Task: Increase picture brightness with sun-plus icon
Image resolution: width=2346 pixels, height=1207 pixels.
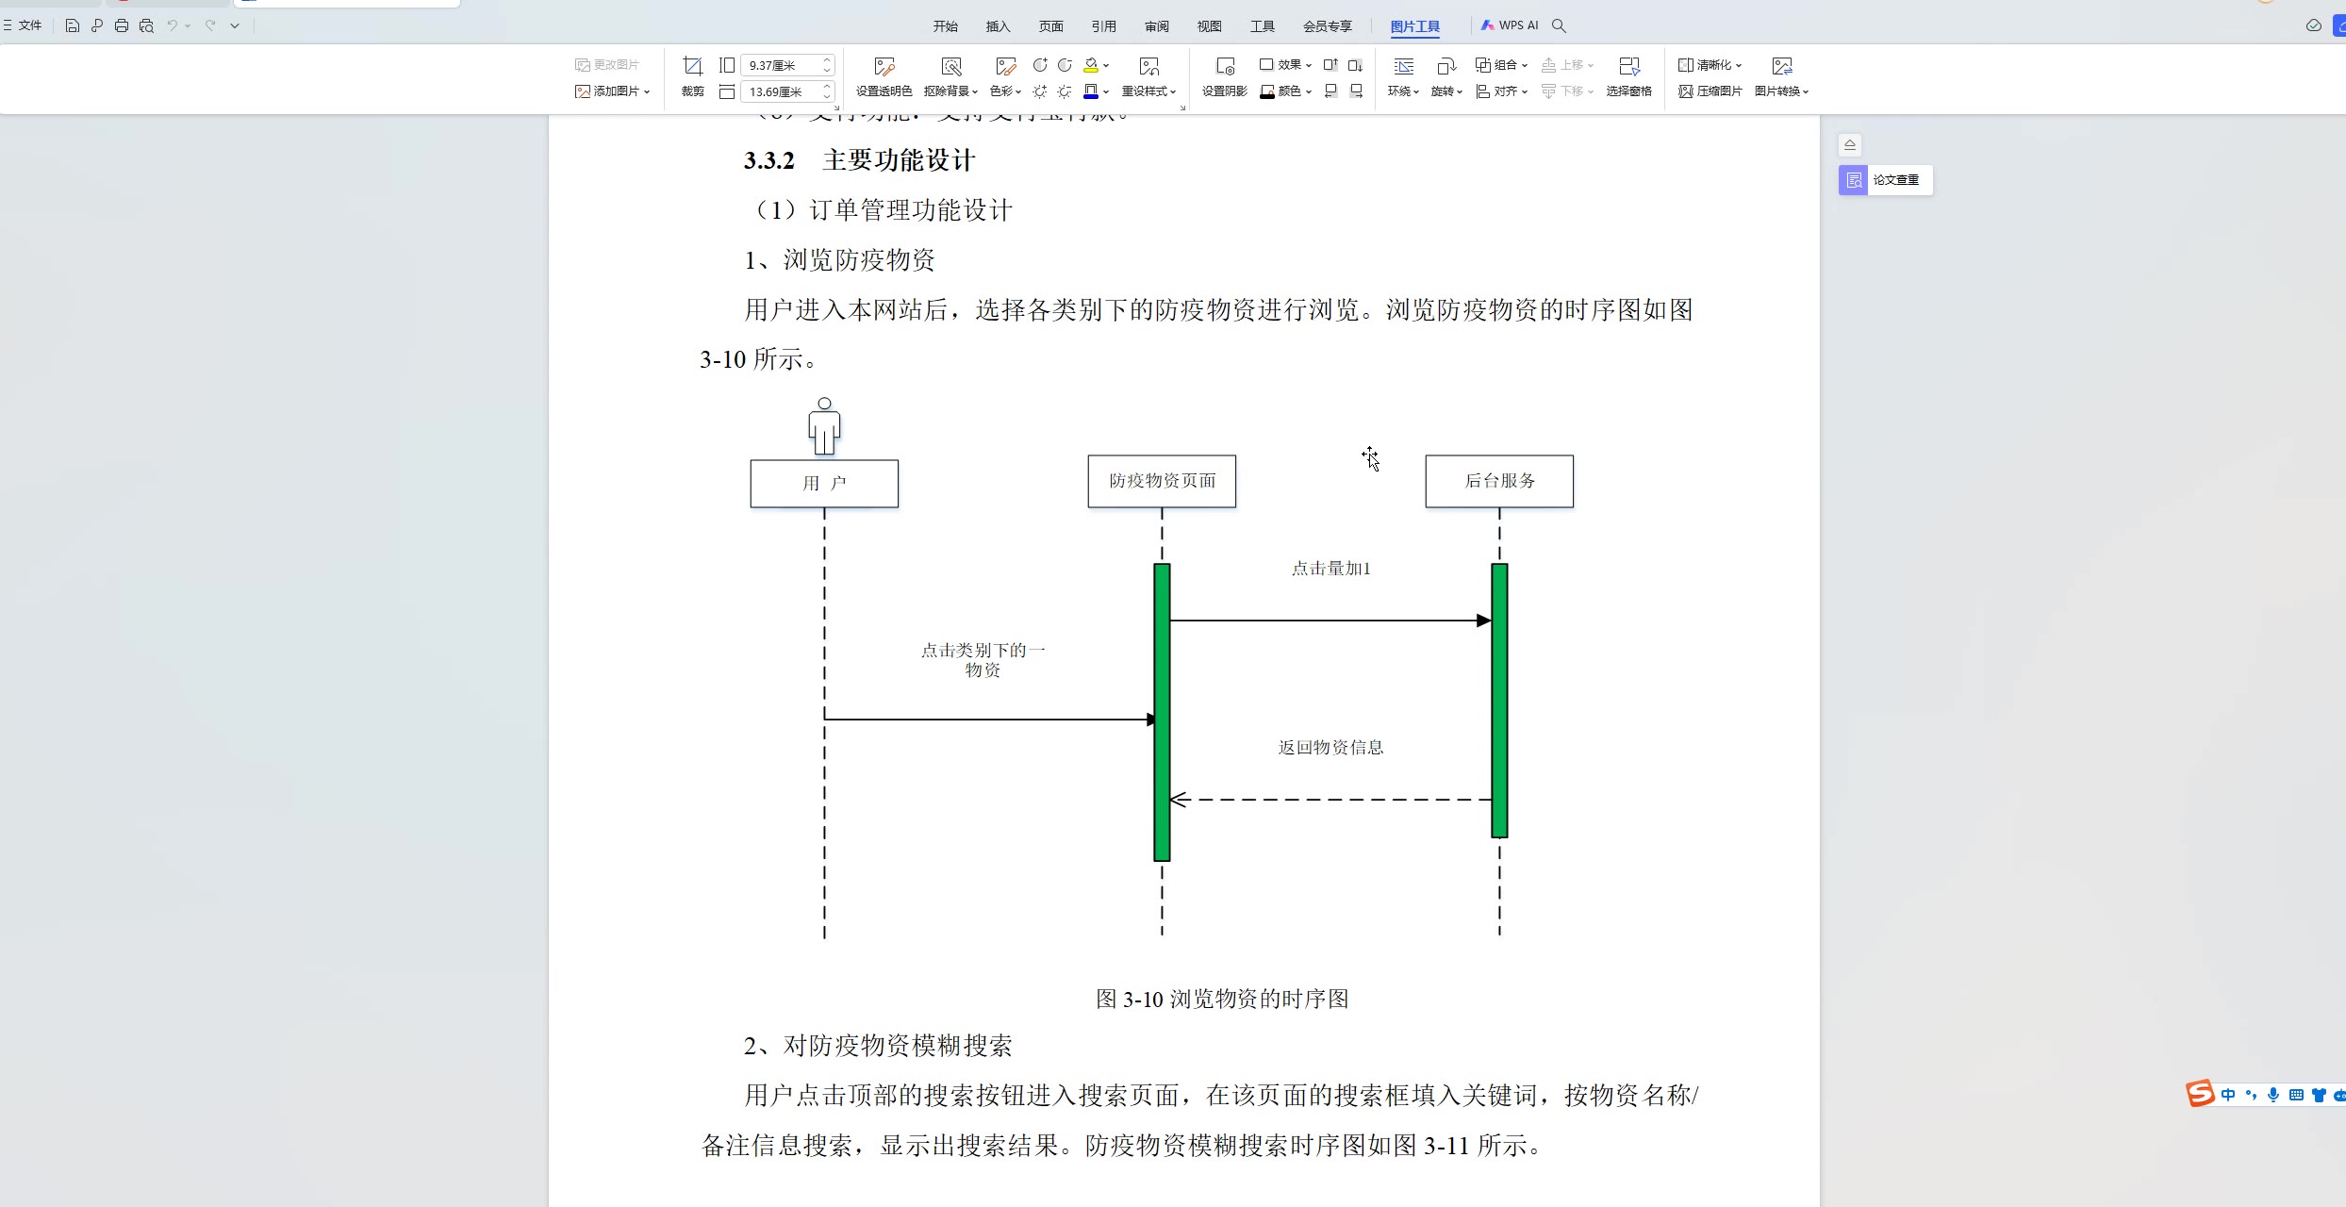Action: [x=1039, y=91]
